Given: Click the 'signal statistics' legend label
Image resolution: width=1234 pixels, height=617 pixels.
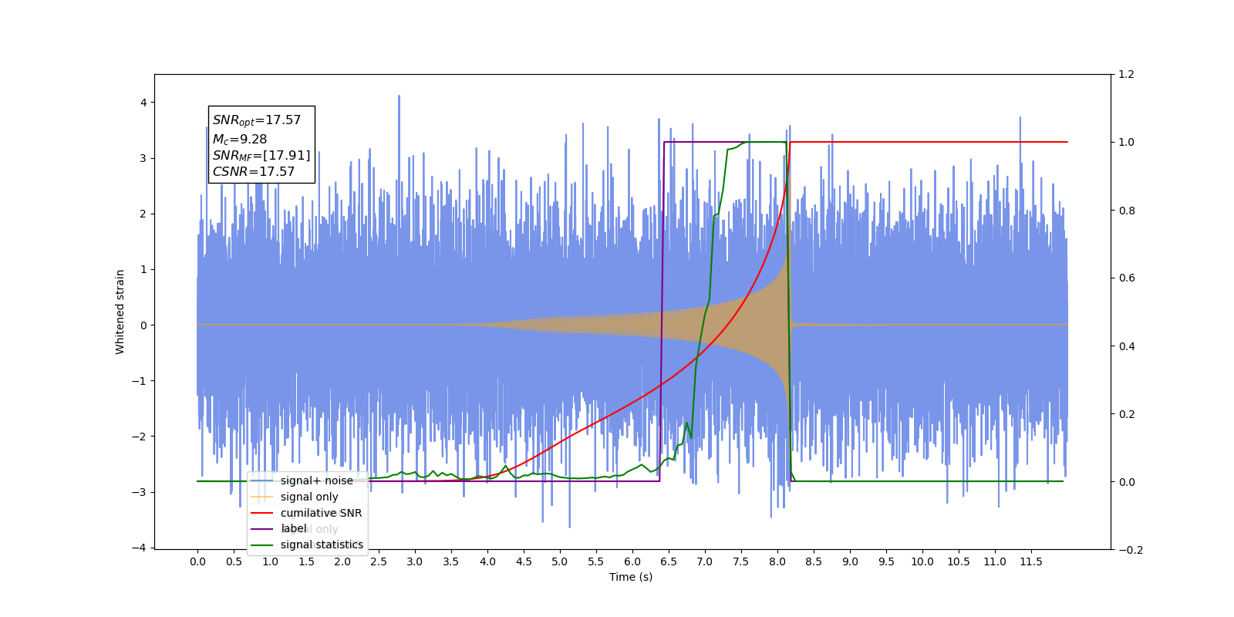Looking at the screenshot, I should (x=322, y=545).
